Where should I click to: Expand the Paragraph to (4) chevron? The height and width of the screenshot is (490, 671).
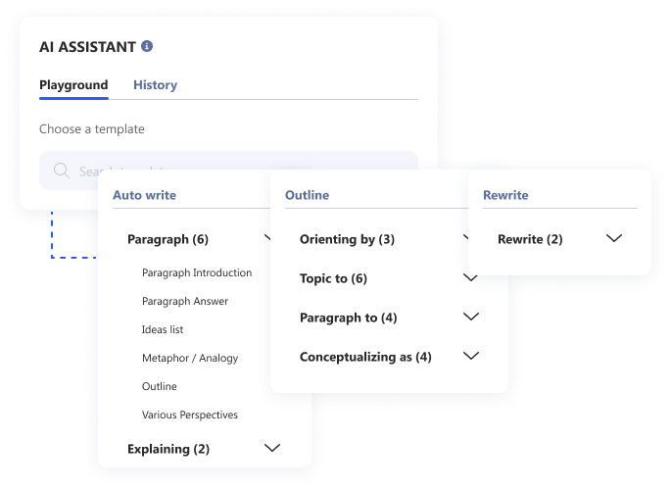tap(471, 318)
